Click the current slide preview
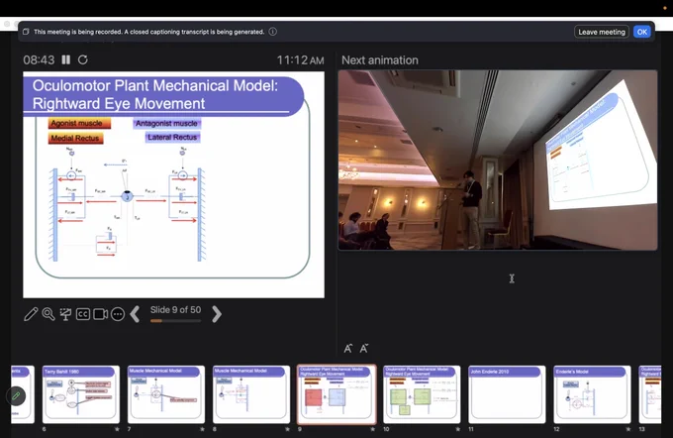The height and width of the screenshot is (438, 673). (x=173, y=185)
